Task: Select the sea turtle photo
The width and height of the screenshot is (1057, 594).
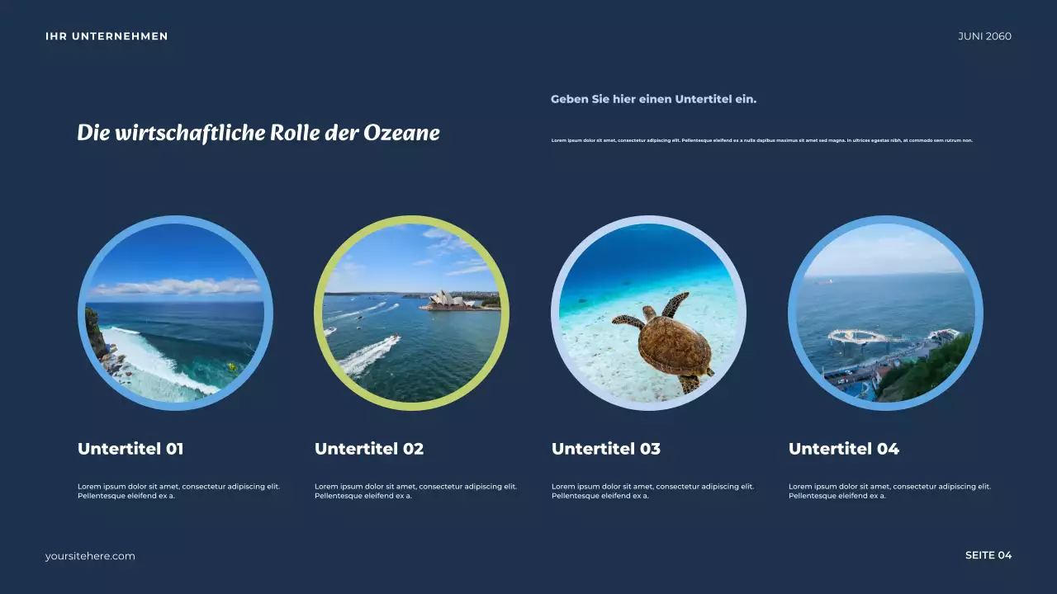Action: click(649, 313)
